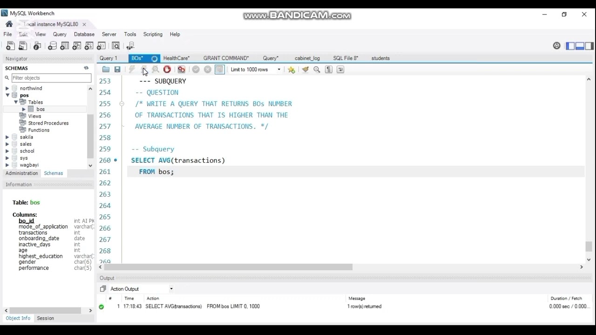Create a new SQL tab icon
596x335 pixels.
pyautogui.click(x=10, y=46)
